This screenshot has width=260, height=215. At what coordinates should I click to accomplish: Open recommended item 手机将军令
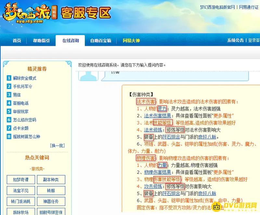22,86
